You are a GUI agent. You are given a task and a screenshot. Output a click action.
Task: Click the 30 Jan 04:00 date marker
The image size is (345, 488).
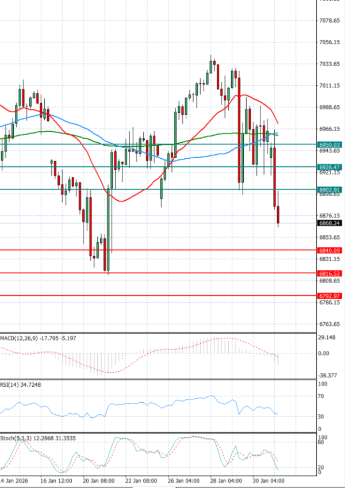pyautogui.click(x=270, y=480)
